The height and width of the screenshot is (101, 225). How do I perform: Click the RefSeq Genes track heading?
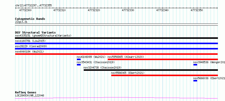26,93
